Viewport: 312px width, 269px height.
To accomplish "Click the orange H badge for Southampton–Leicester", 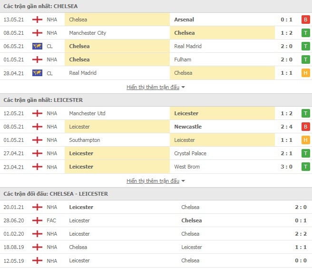I will (306, 140).
